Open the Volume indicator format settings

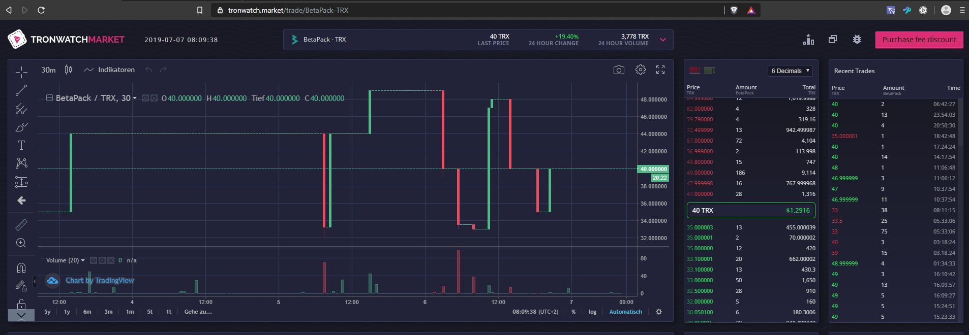click(x=102, y=260)
